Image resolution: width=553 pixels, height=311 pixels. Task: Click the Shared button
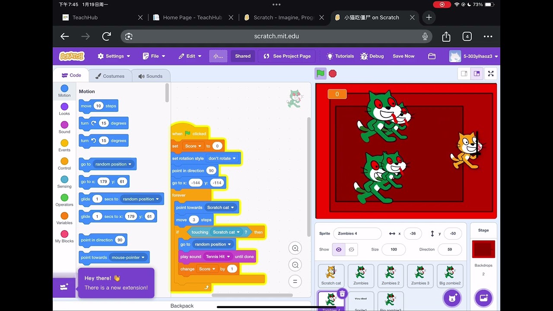[x=243, y=56]
